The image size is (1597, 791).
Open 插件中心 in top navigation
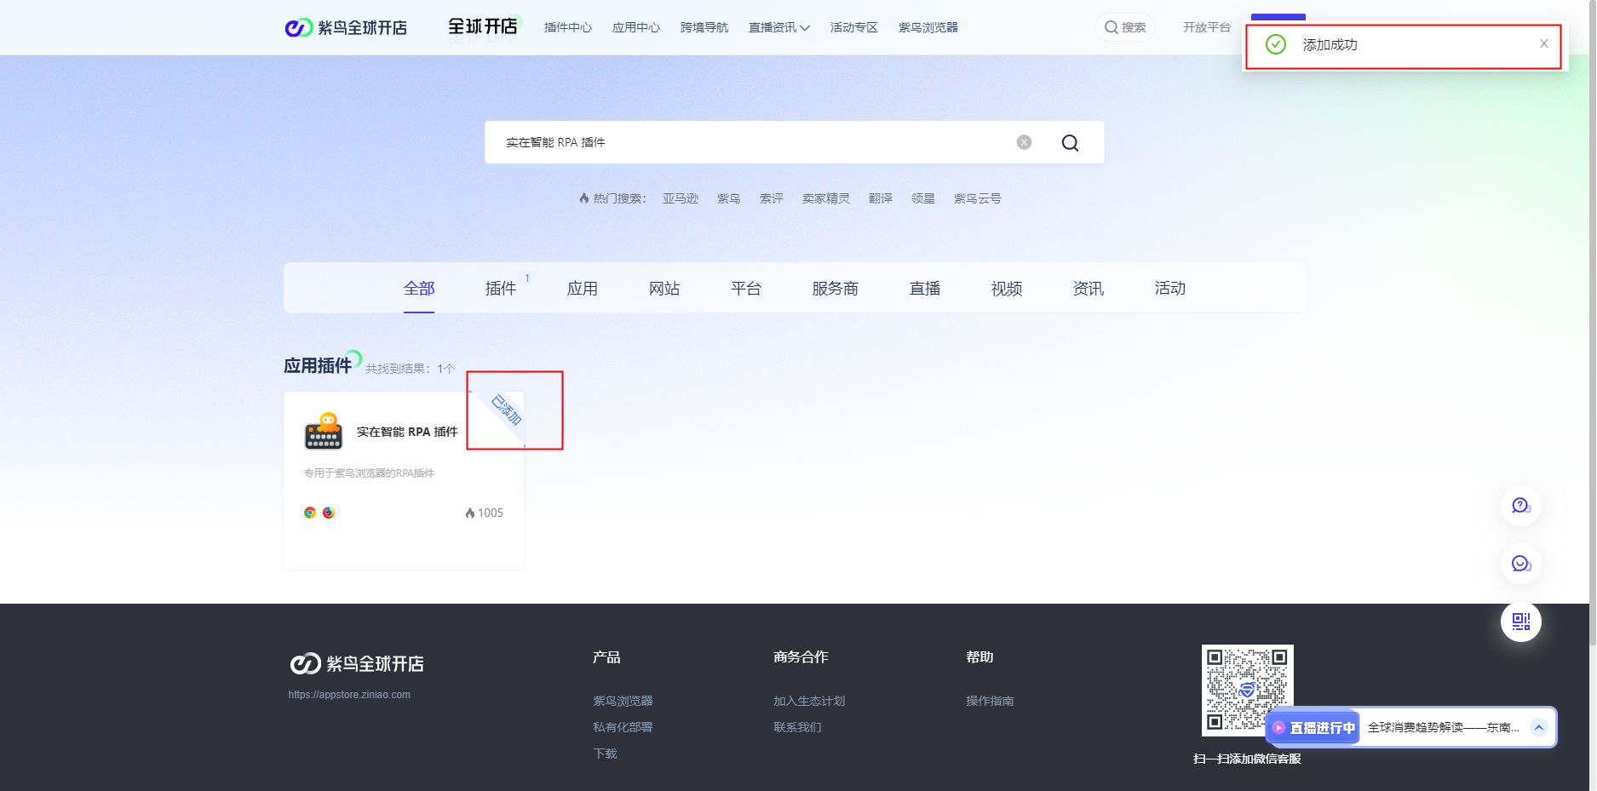(567, 28)
